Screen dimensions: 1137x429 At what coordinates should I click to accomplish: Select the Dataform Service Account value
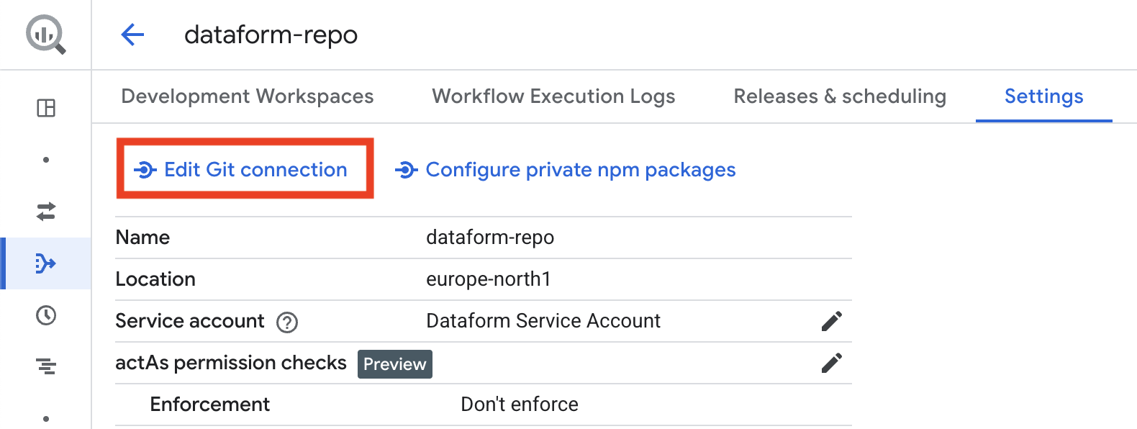[x=543, y=321]
